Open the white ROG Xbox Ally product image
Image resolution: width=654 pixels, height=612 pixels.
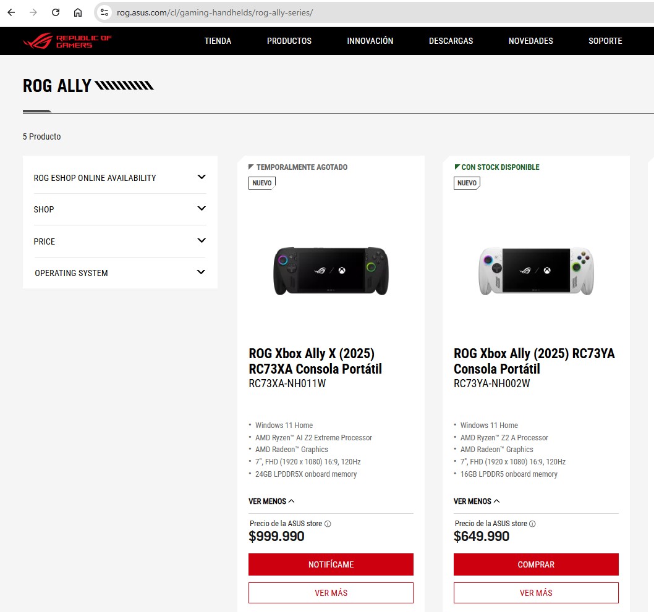click(x=536, y=270)
